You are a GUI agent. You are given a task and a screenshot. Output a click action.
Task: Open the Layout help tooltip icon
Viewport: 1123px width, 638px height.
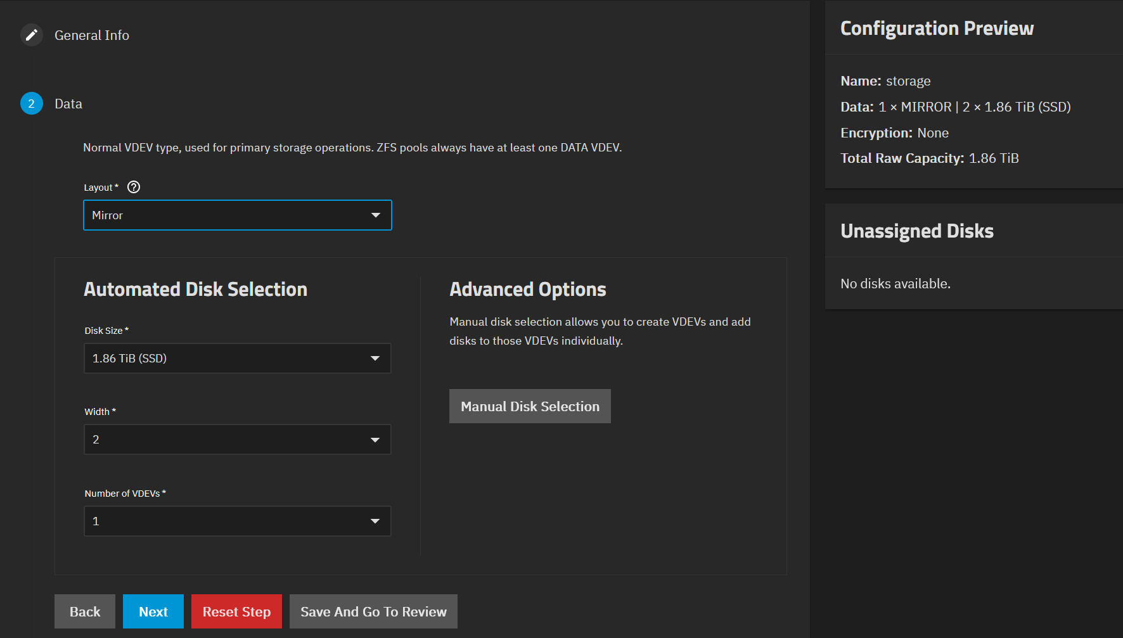[x=134, y=187]
